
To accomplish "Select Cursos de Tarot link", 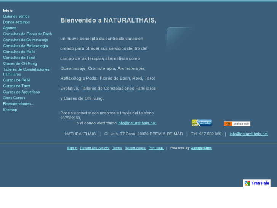I will click(17, 86).
